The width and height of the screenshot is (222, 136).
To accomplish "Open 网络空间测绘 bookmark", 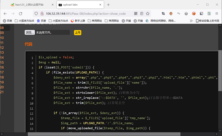I will (x=161, y=21).
